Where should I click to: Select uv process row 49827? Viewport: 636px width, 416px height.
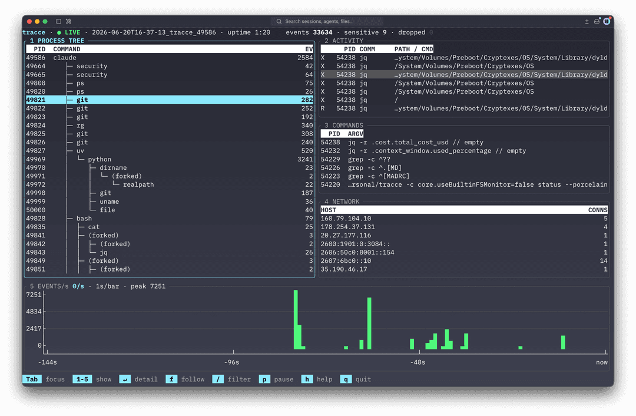[x=170, y=151]
